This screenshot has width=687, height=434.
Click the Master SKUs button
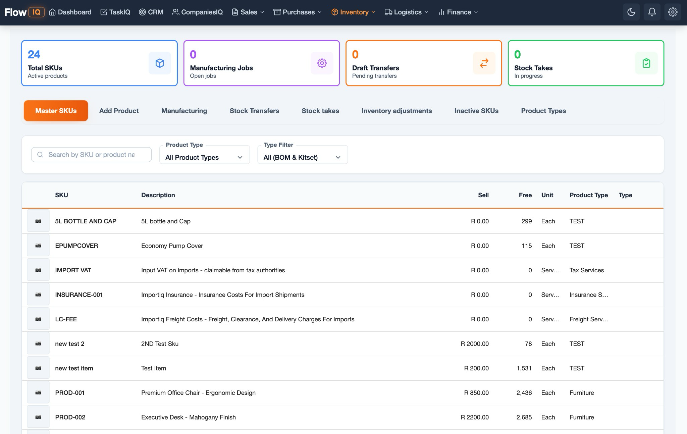[56, 111]
